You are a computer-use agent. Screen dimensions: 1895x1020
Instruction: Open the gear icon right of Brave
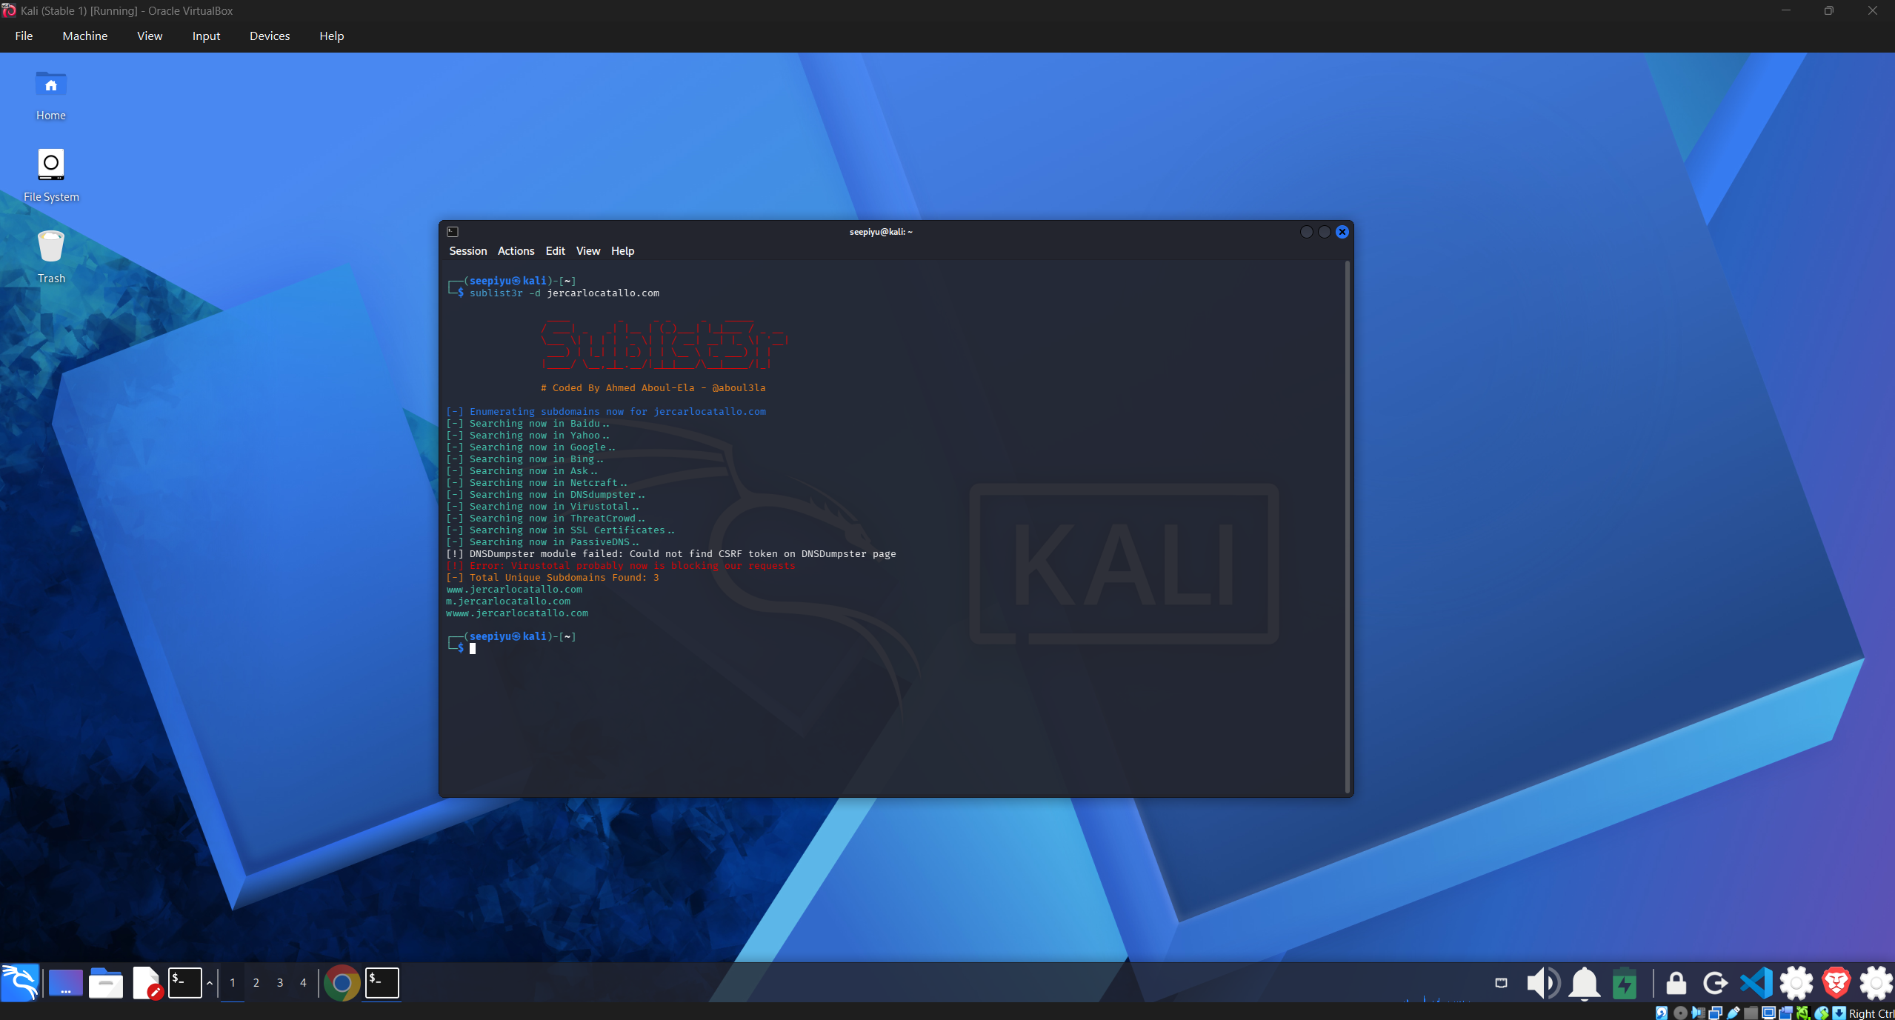click(1876, 983)
